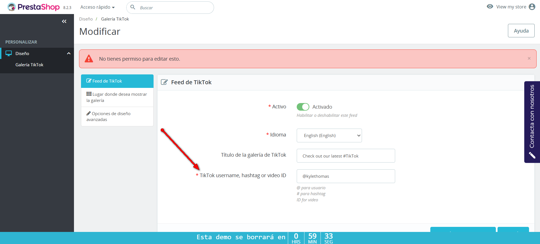Collapse the Diseño menu chevron
The height and width of the screenshot is (244, 540).
pyautogui.click(x=69, y=53)
